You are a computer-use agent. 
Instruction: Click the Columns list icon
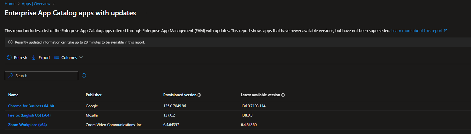pyautogui.click(x=57, y=57)
